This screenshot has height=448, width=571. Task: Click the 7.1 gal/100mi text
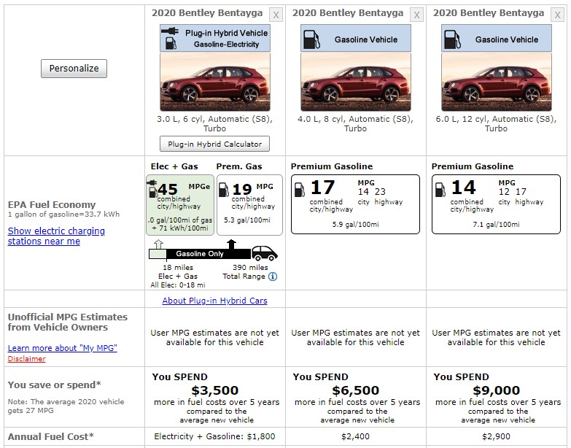click(x=497, y=224)
